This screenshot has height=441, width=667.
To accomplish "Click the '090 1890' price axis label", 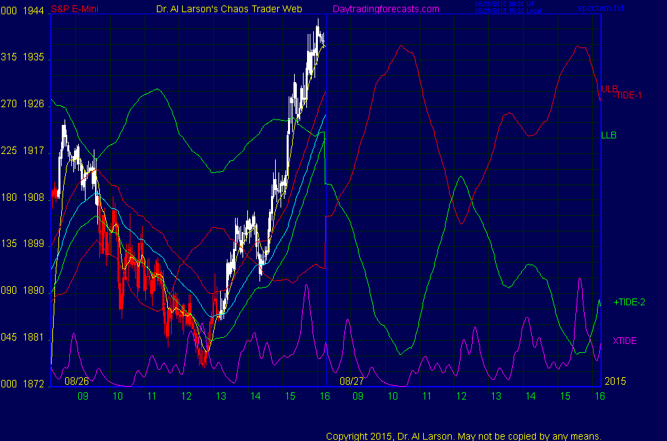I will [22, 290].
